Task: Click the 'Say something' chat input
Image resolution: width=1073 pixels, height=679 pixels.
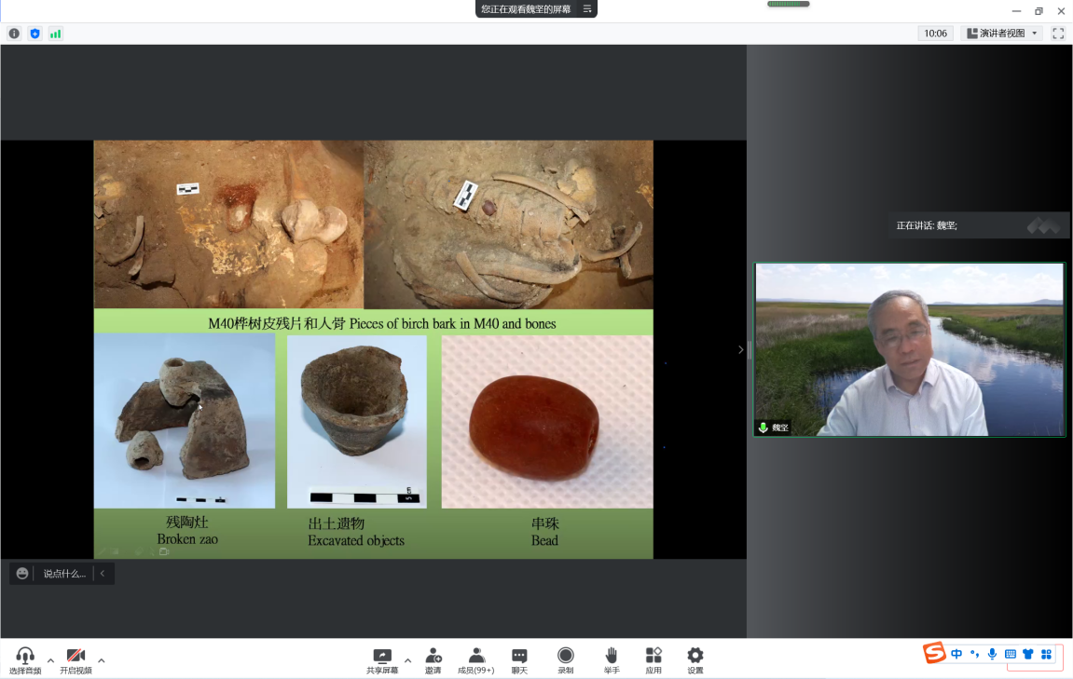Action: coord(63,574)
